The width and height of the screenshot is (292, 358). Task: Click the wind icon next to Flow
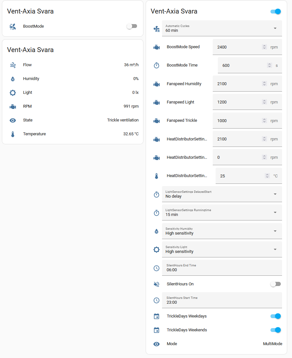point(13,65)
